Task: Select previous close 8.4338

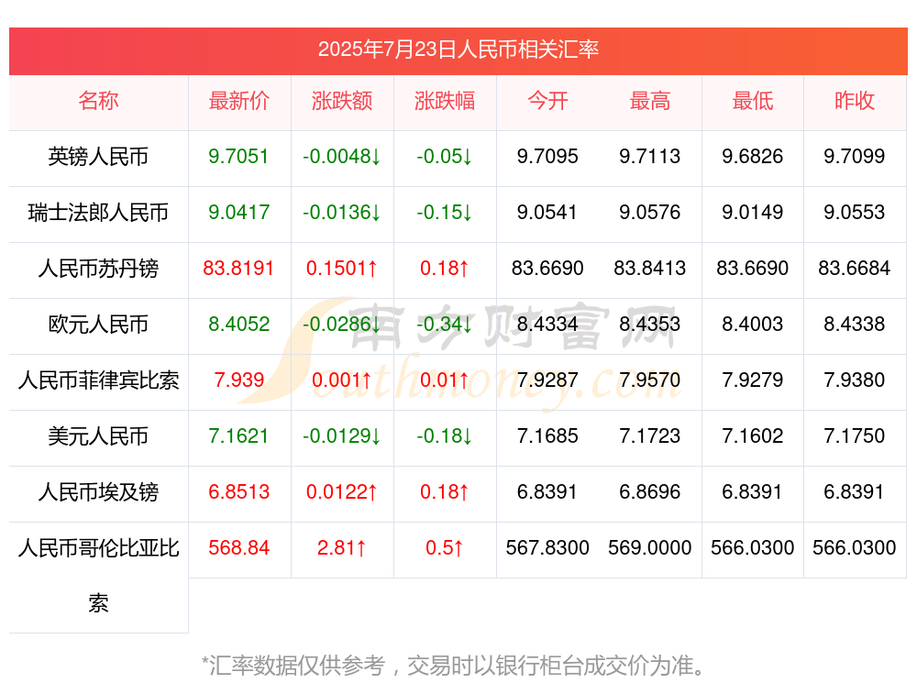Action: click(855, 324)
